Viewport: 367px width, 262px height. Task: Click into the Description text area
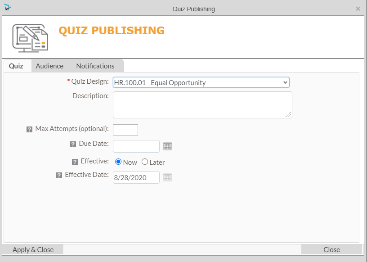click(x=202, y=105)
